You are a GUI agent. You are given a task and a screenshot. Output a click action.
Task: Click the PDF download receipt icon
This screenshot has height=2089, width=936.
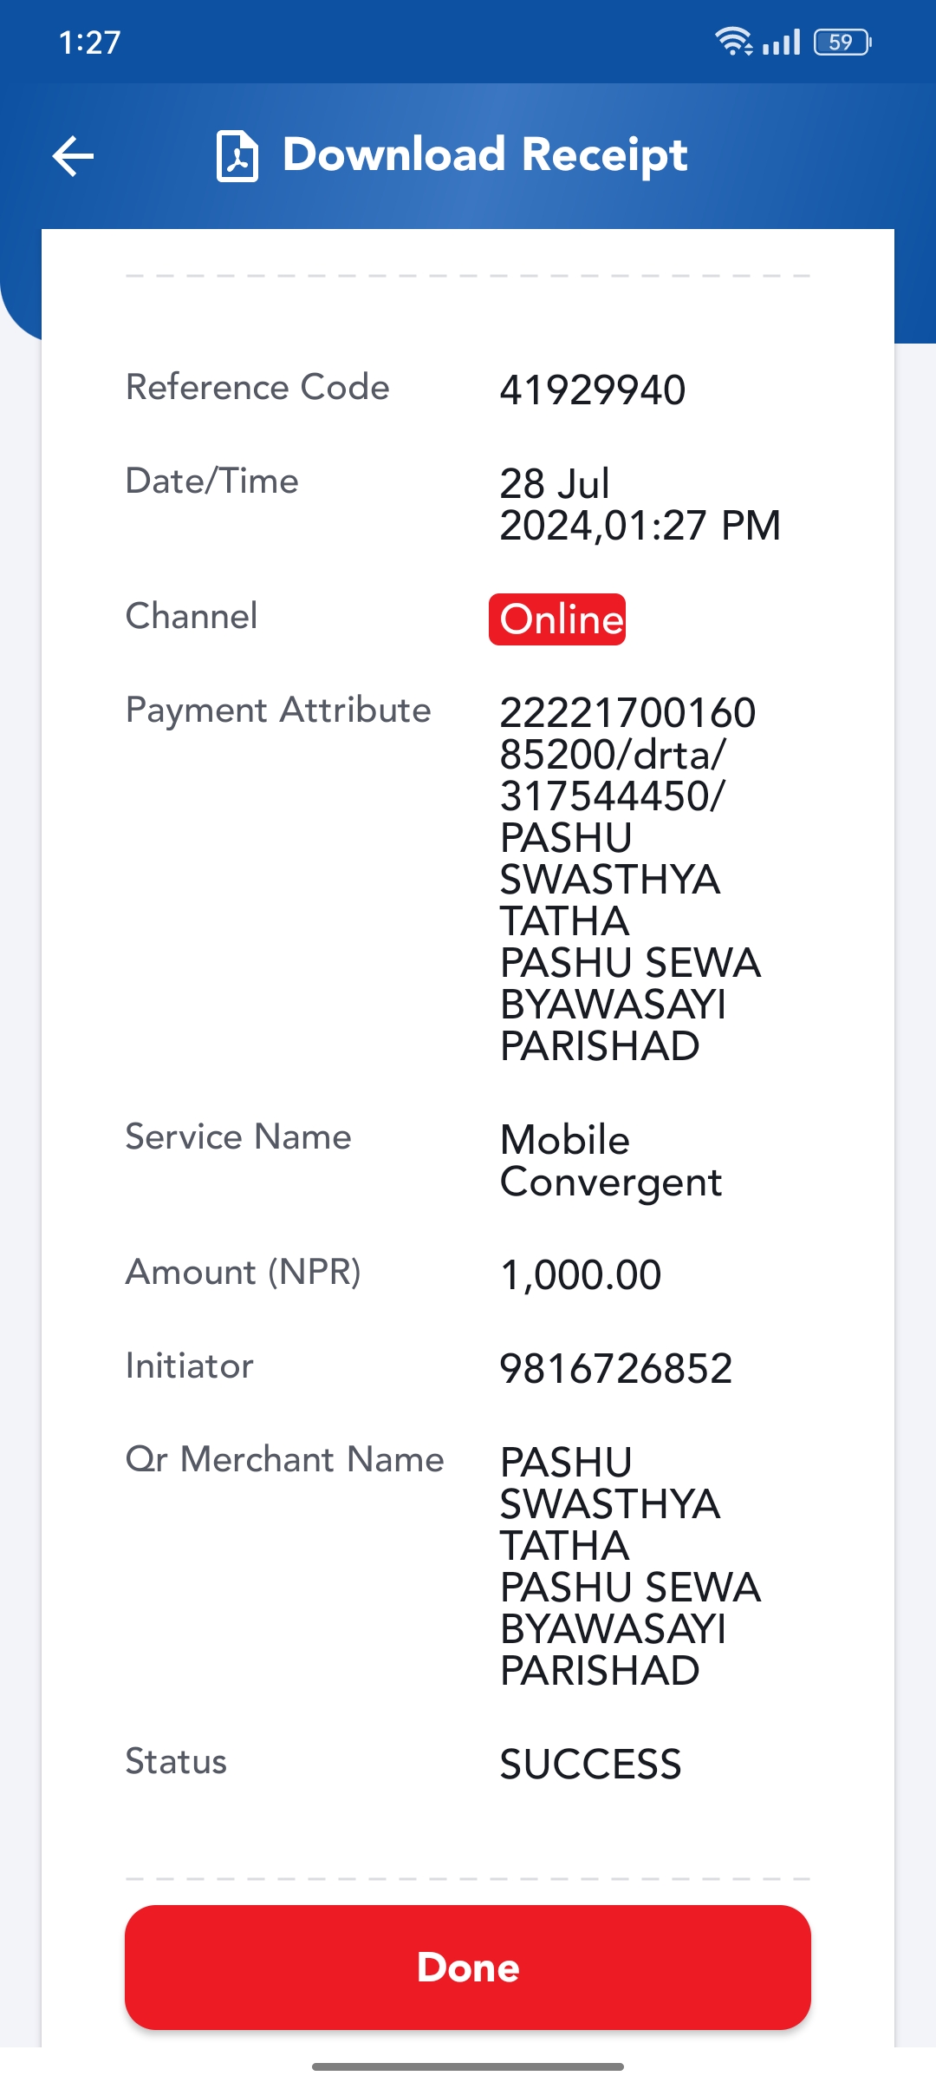(x=237, y=156)
